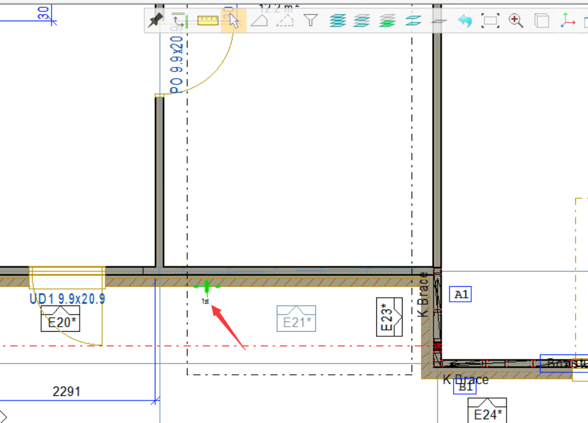Click the all-cyan stacked layers icon
This screenshot has width=588, height=423.
(338, 21)
